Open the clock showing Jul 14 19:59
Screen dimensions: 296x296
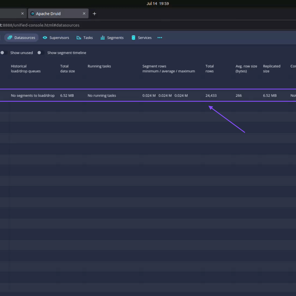157,4
